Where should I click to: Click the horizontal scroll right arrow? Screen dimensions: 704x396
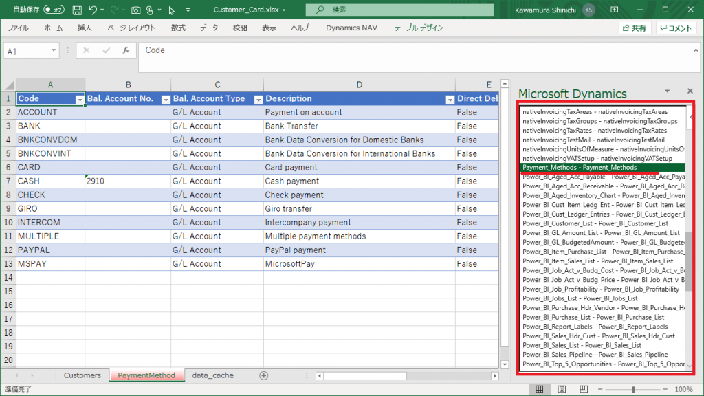(495, 376)
